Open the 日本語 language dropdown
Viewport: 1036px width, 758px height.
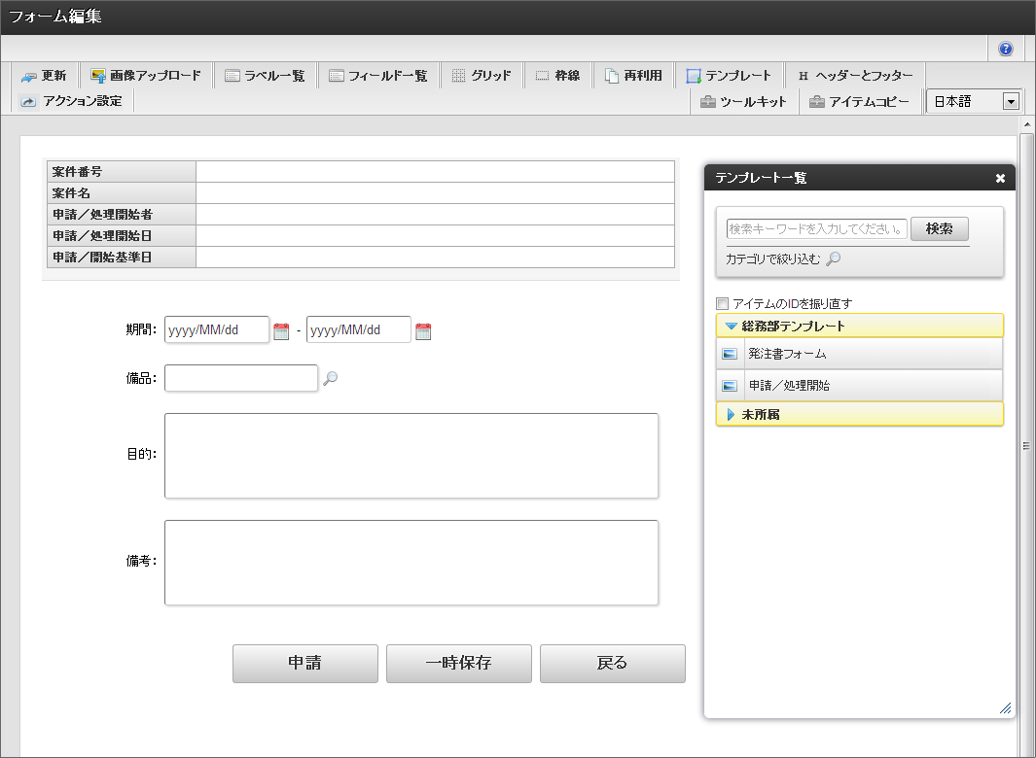click(973, 101)
